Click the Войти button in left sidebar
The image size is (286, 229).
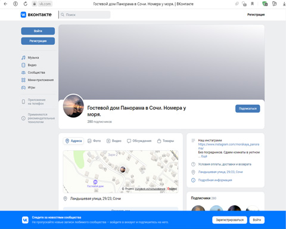(x=38, y=31)
